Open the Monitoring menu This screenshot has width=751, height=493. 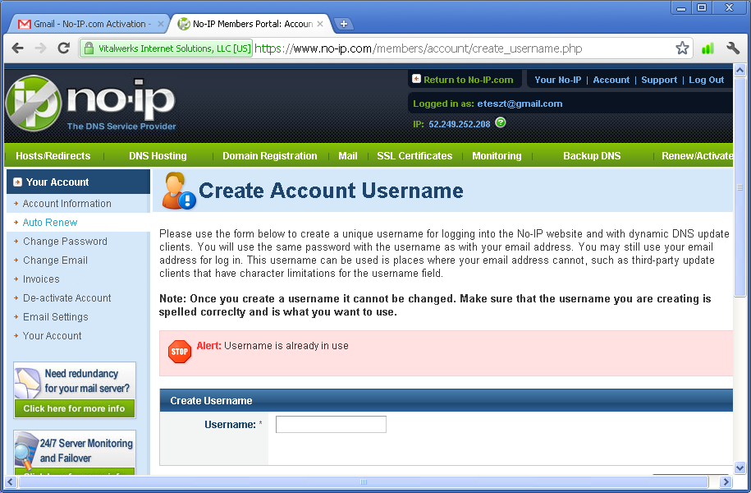pyautogui.click(x=497, y=156)
